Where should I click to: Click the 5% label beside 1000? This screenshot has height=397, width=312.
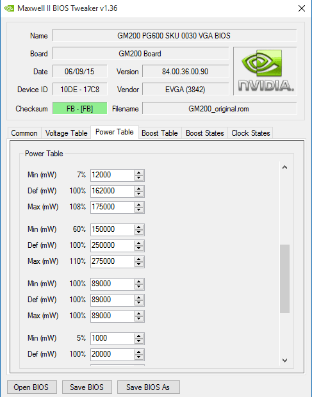(x=81, y=338)
